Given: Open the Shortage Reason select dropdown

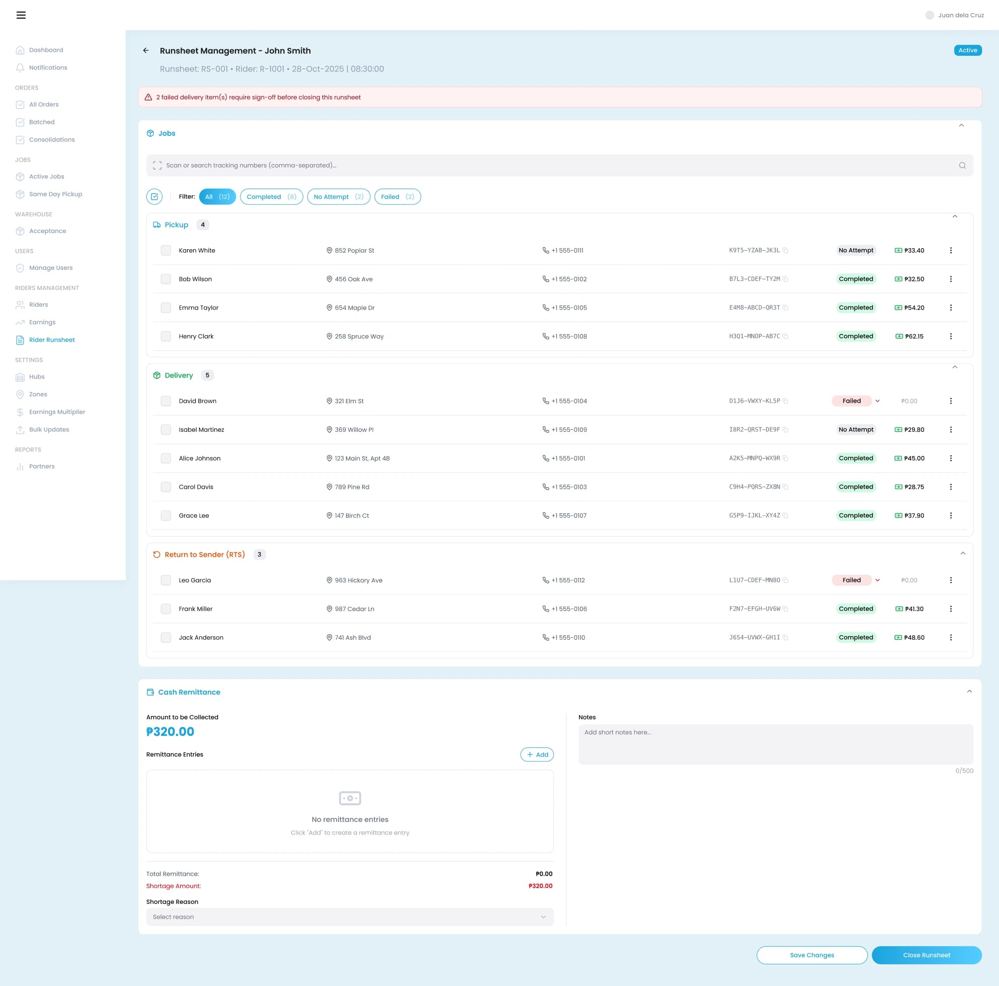Looking at the screenshot, I should pyautogui.click(x=350, y=917).
